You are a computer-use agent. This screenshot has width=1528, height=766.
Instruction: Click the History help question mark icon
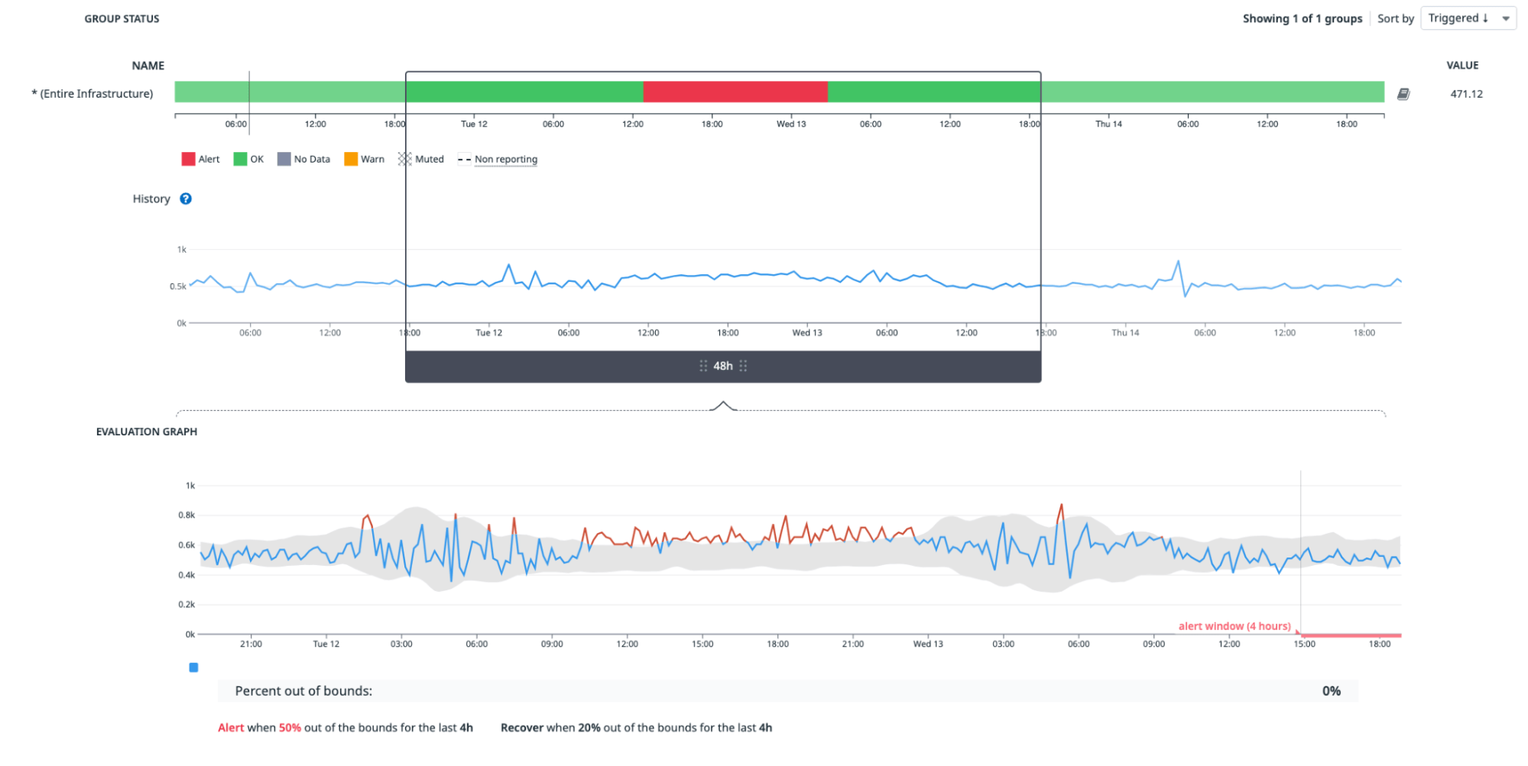(186, 199)
